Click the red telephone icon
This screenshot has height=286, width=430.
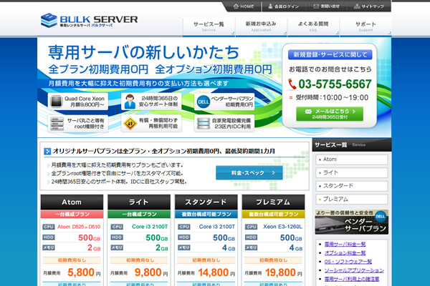point(294,84)
